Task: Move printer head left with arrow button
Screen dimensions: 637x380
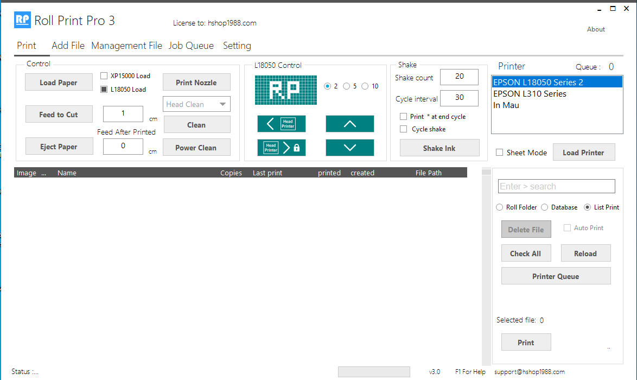Action: coord(281,124)
